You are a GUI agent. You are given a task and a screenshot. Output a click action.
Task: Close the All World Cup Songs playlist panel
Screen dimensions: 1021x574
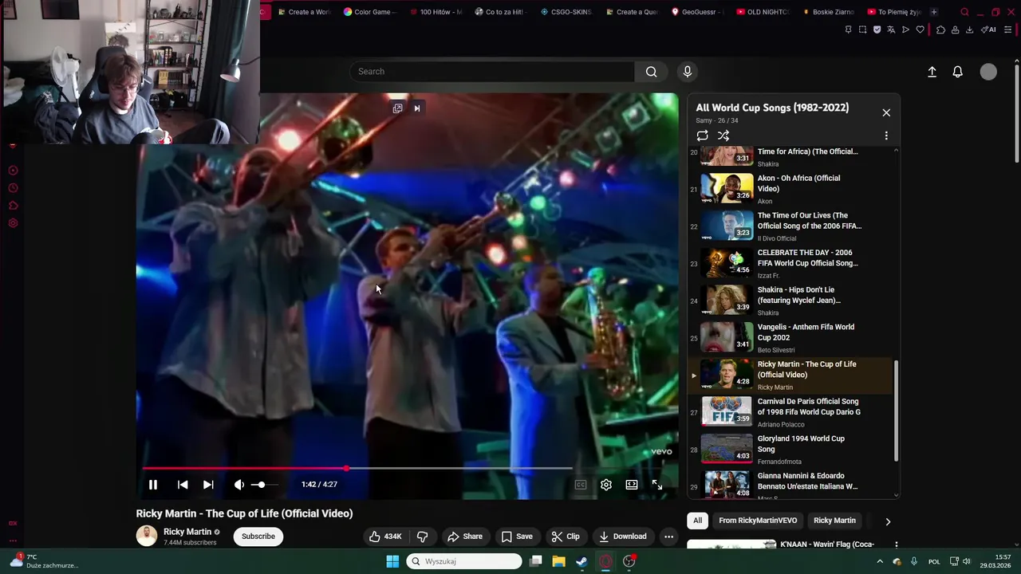click(x=886, y=112)
